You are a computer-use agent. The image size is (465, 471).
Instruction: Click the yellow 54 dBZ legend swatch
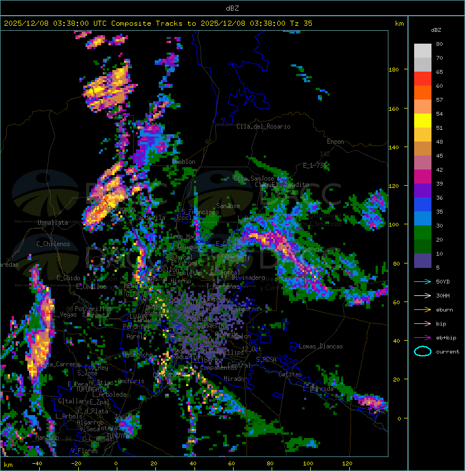click(423, 120)
